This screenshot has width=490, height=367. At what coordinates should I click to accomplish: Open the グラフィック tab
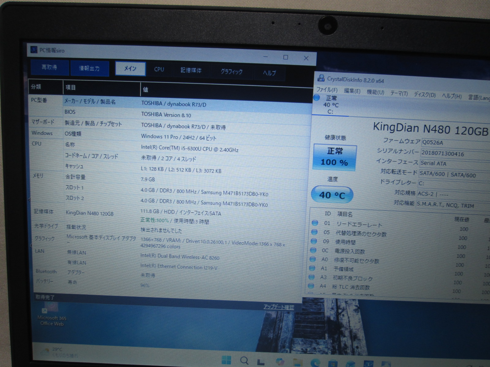(x=232, y=72)
